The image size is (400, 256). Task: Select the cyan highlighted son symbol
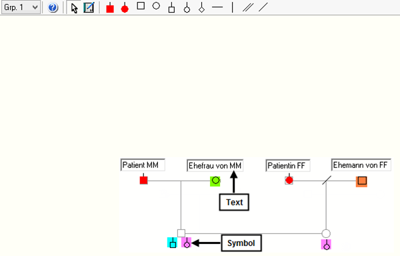(173, 243)
